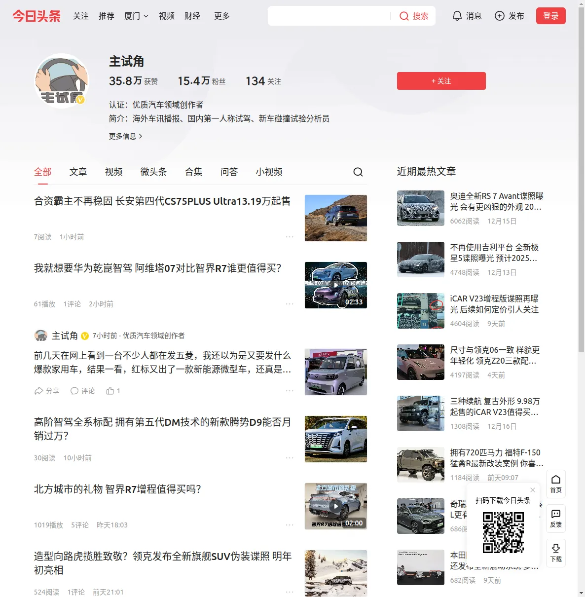The width and height of the screenshot is (585, 597).
Task: Click the search magnifier icon in header
Action: pyautogui.click(x=404, y=16)
